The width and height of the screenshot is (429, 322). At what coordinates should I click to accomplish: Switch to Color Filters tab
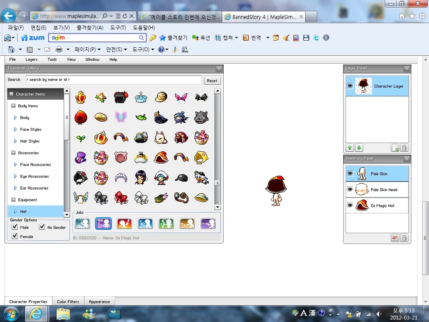68,301
